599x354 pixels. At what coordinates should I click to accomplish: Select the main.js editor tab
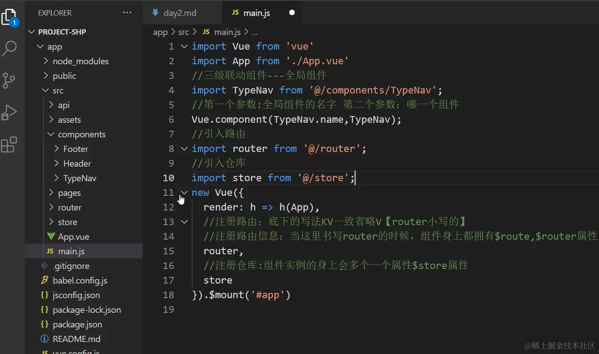[x=261, y=13]
